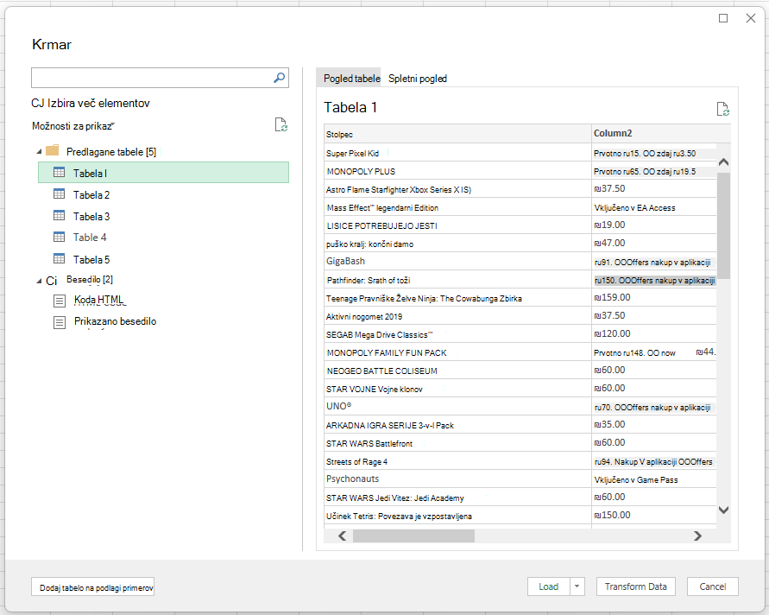Click the Stolpec column header
This screenshot has width=769, height=615.
(x=457, y=134)
